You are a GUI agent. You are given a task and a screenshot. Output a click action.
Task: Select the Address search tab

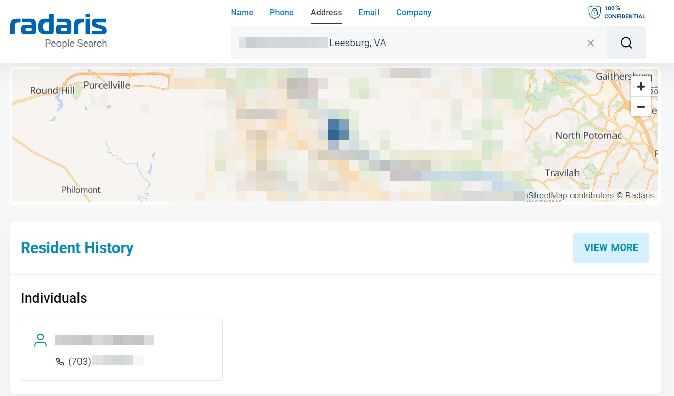[326, 13]
